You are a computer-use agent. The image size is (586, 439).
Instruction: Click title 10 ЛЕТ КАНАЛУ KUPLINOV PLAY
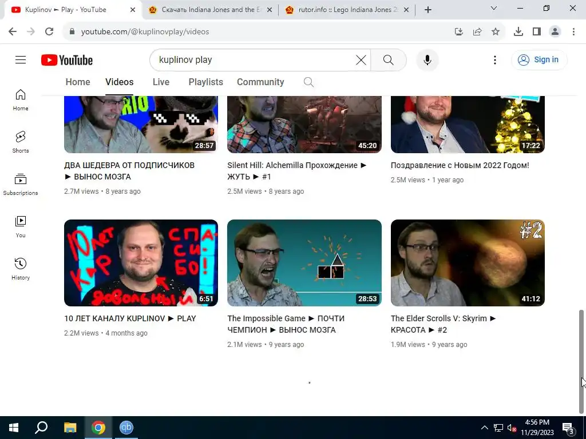130,318
